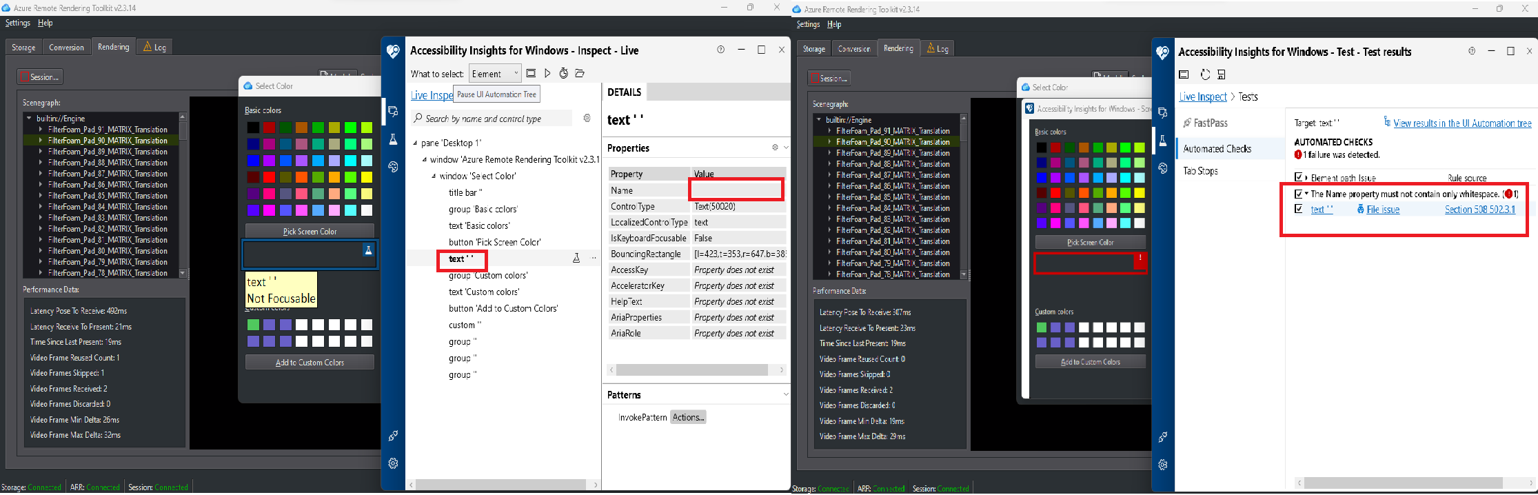Viewport: 1538px width, 495px height.
Task: Click the red error badge on the color field
Action: click(1140, 259)
